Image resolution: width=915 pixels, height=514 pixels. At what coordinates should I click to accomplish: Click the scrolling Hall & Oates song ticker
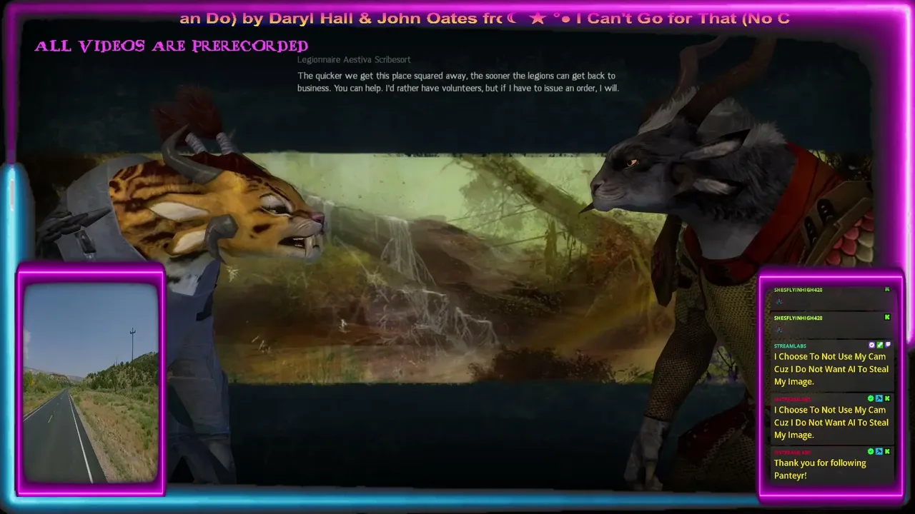485,19
